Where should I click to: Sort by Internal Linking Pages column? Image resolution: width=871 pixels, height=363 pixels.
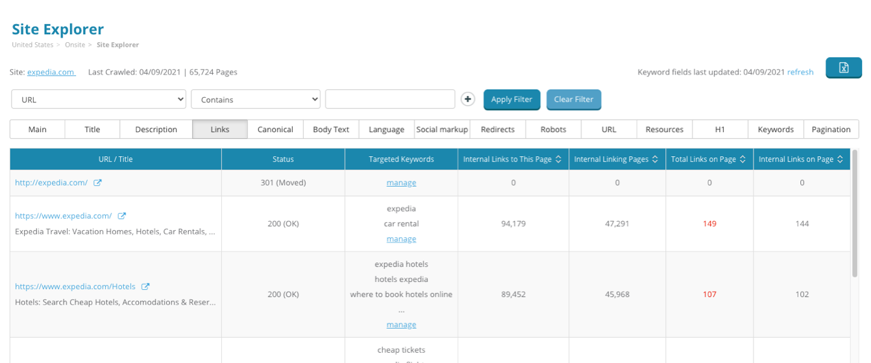click(x=656, y=159)
